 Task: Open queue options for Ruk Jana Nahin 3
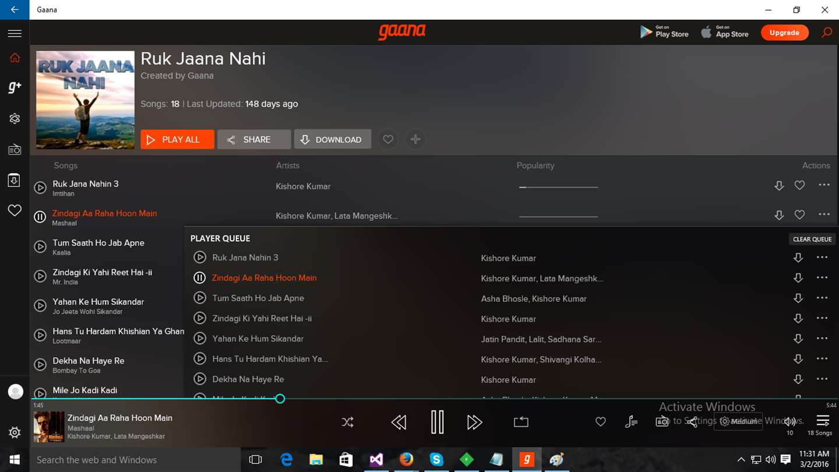tap(822, 257)
